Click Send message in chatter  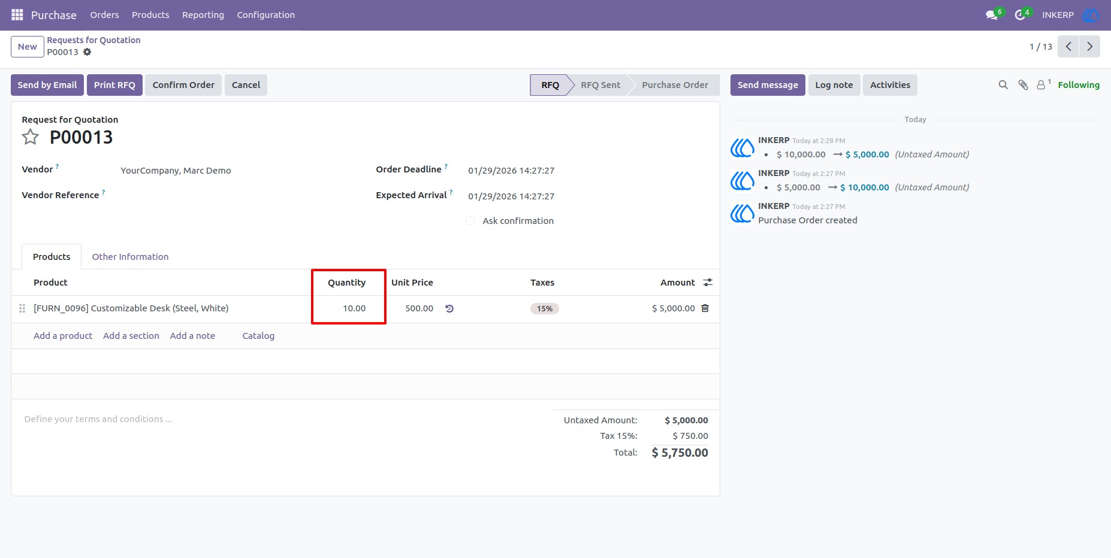[768, 85]
